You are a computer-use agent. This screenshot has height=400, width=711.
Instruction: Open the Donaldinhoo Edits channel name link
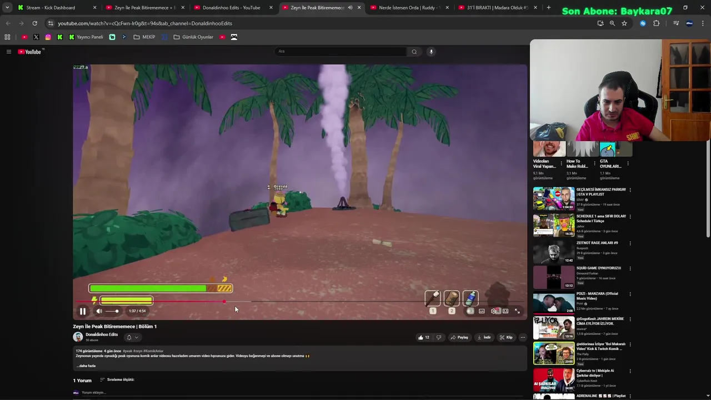pos(102,334)
